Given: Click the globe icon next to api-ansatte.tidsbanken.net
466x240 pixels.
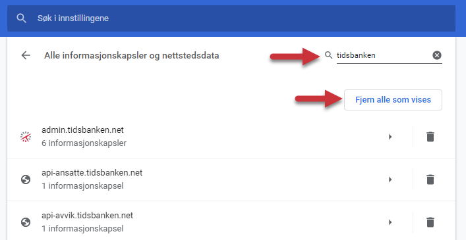Looking at the screenshot, I should coord(26,180).
